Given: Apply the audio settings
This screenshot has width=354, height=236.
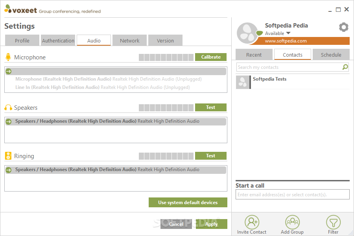Looking at the screenshot, I should click(212, 224).
